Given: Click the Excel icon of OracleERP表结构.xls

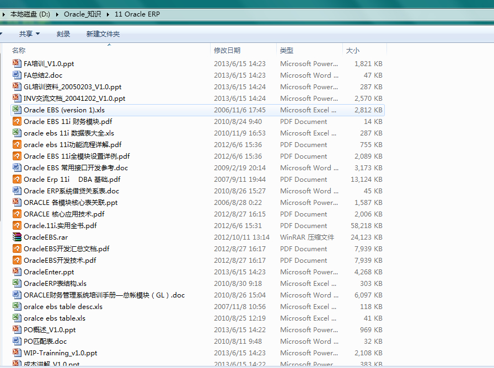Looking at the screenshot, I should tap(17, 283).
